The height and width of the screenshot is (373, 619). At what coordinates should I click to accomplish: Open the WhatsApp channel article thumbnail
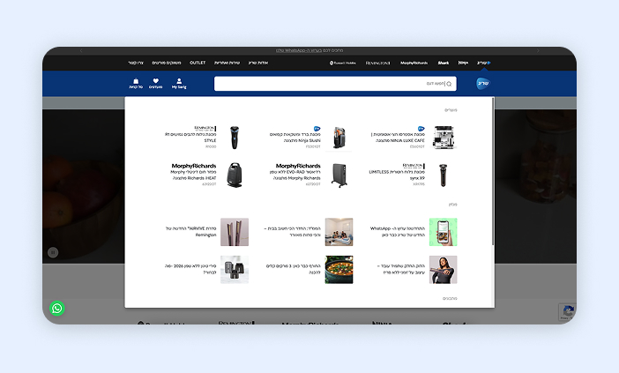coord(443,232)
